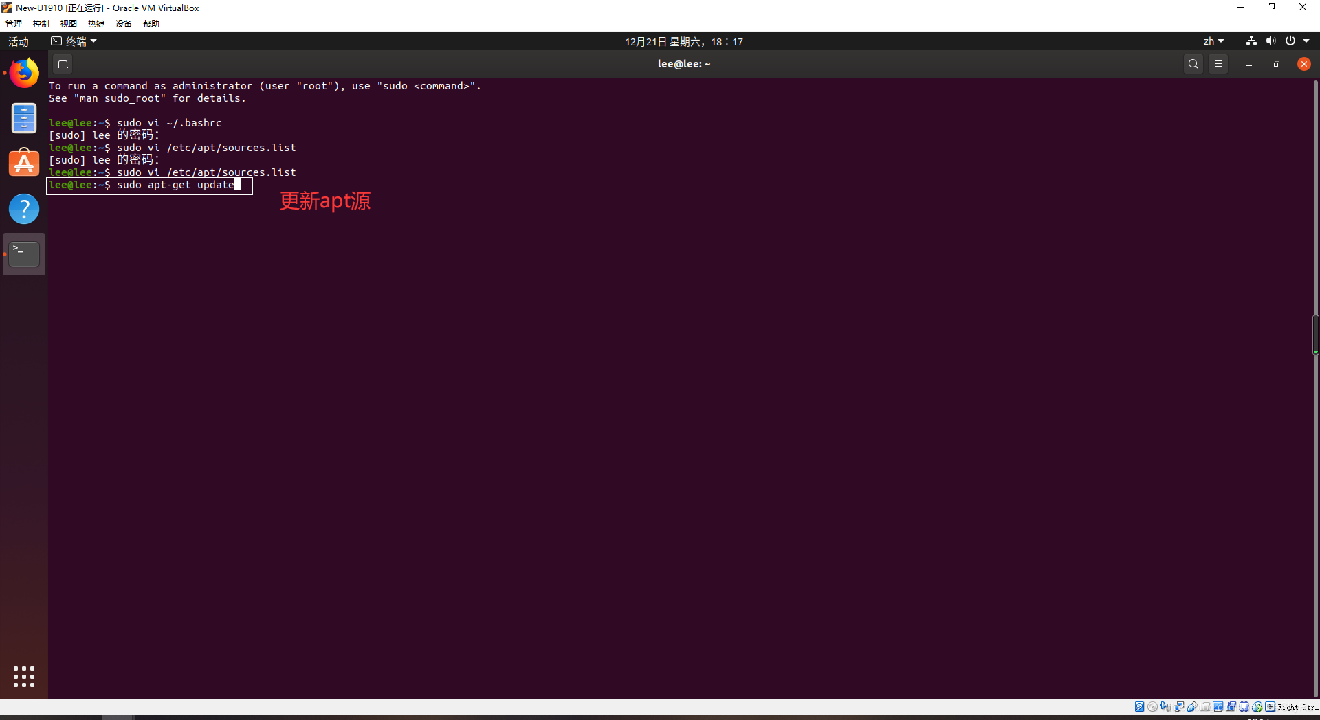Show applications grid button

click(x=24, y=676)
